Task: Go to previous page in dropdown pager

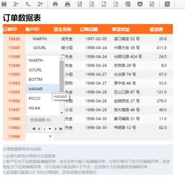Action: pos(39,129)
